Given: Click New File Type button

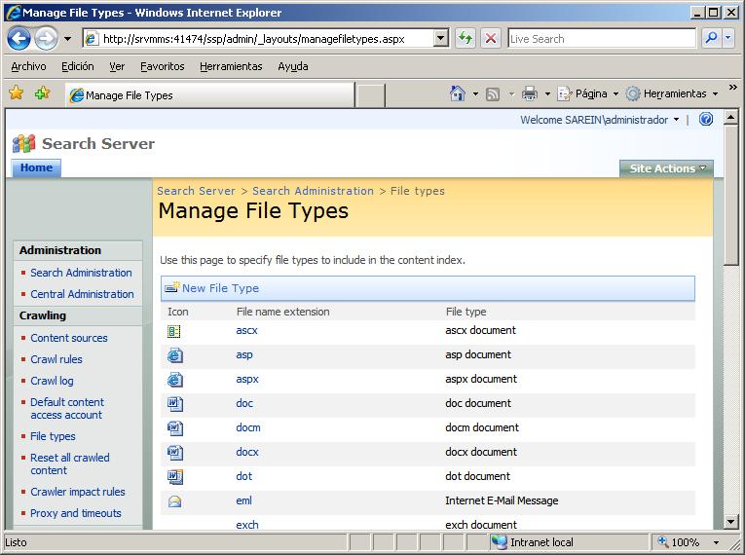Looking at the screenshot, I should click(212, 288).
